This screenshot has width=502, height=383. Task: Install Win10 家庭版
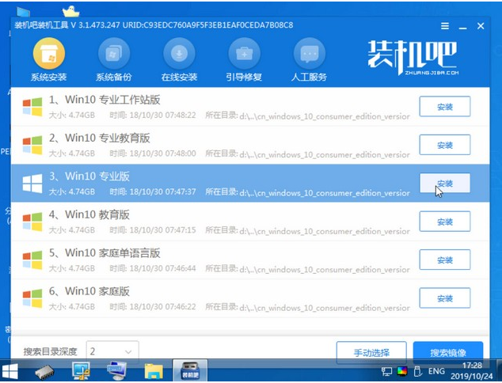click(x=445, y=298)
